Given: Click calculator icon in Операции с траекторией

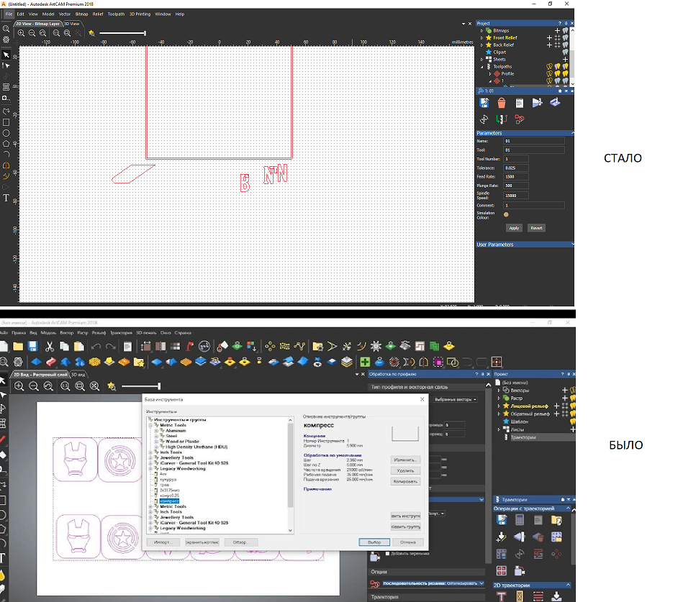Looking at the screenshot, I should tap(519, 520).
